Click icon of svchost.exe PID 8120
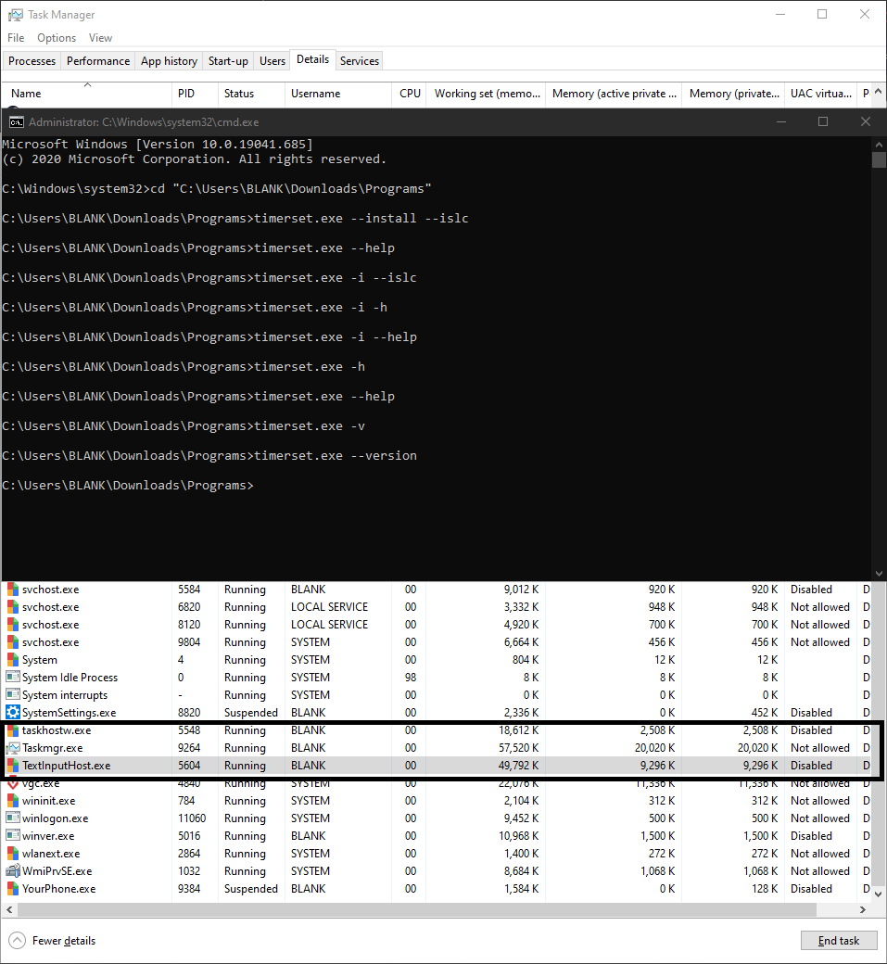This screenshot has height=964, width=887. click(12, 625)
